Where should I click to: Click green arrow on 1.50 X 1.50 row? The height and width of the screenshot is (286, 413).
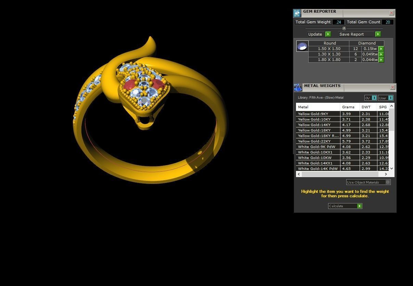click(381, 49)
